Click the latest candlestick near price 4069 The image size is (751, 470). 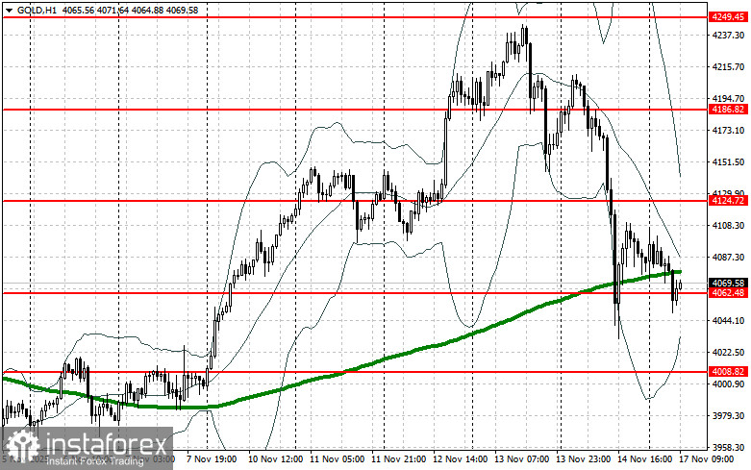point(680,285)
